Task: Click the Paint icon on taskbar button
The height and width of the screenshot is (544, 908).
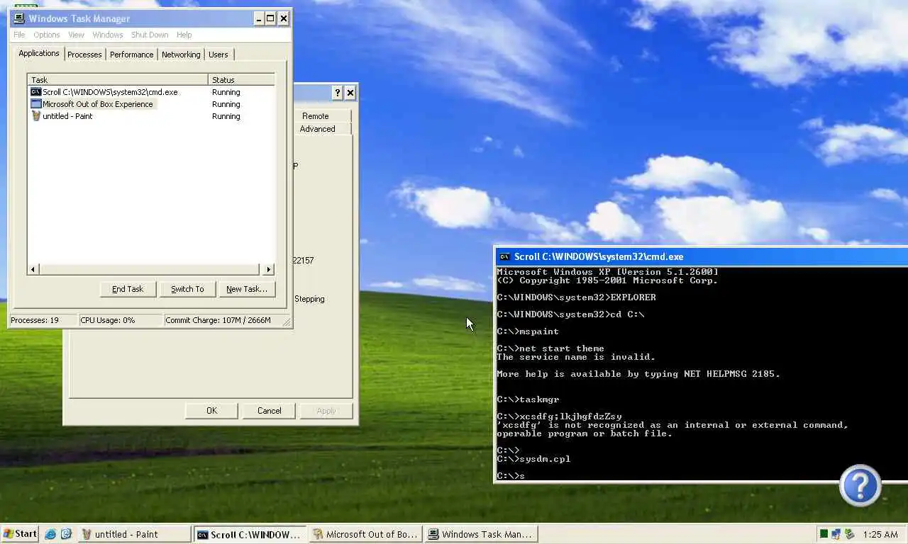Action: click(87, 534)
